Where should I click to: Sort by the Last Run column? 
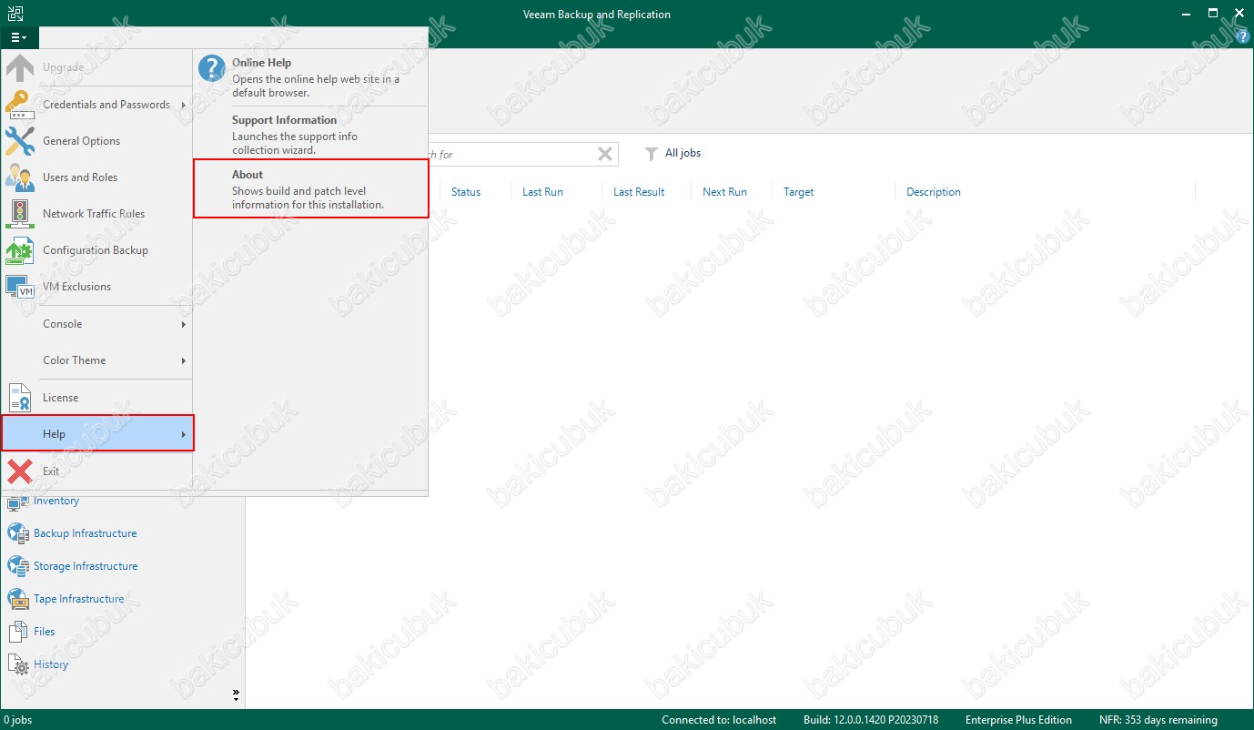click(542, 192)
